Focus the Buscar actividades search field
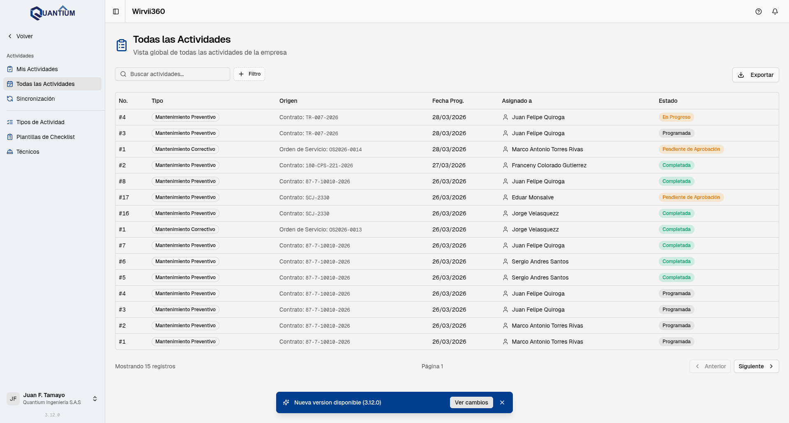 tap(177, 74)
